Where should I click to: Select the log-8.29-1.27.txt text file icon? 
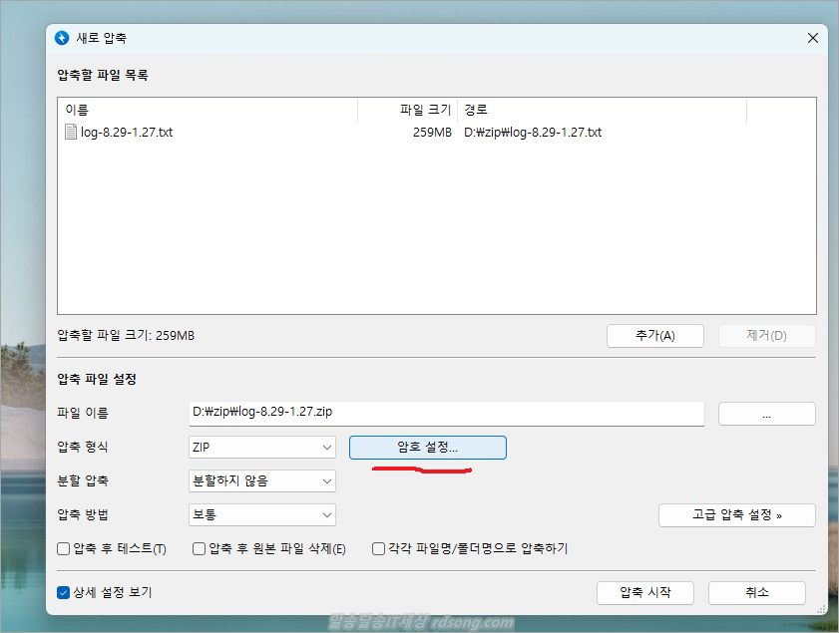click(x=71, y=132)
